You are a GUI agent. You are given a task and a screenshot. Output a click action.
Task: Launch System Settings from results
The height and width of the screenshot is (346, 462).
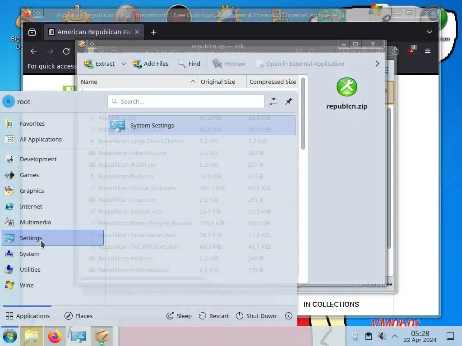(x=202, y=125)
